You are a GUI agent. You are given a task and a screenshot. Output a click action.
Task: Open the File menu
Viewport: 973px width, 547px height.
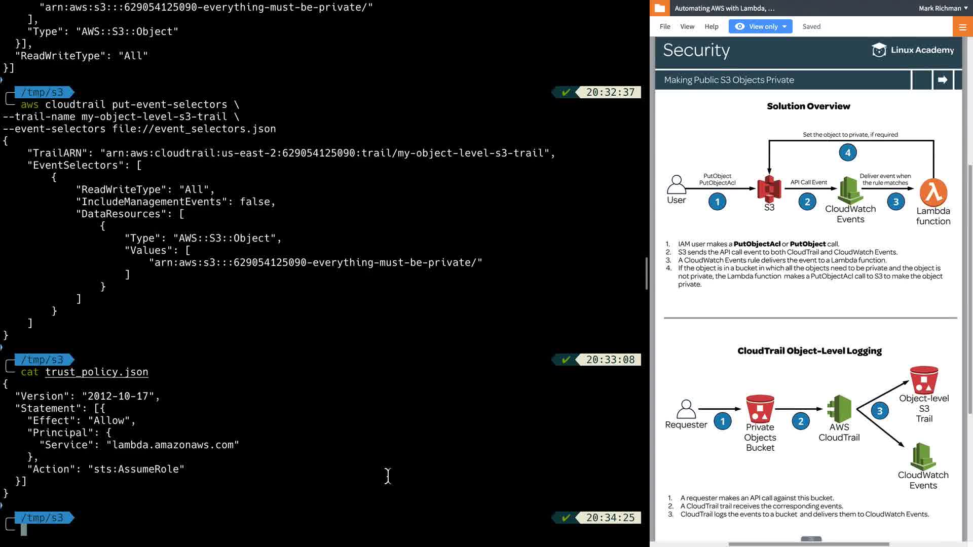665,27
